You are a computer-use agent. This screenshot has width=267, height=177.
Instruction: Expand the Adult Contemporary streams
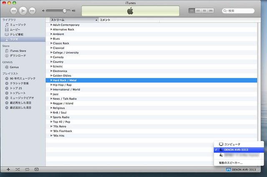point(51,25)
